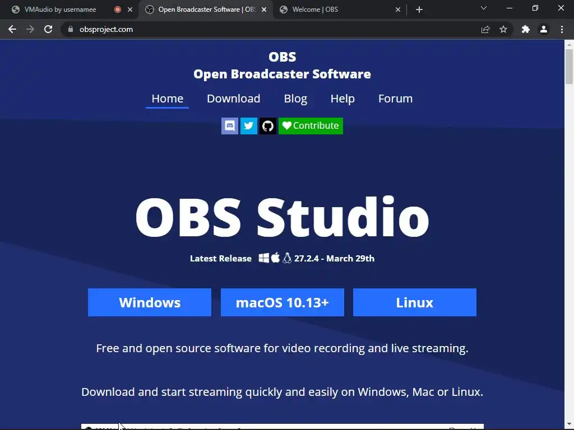Click the browser forward arrow

point(30,29)
